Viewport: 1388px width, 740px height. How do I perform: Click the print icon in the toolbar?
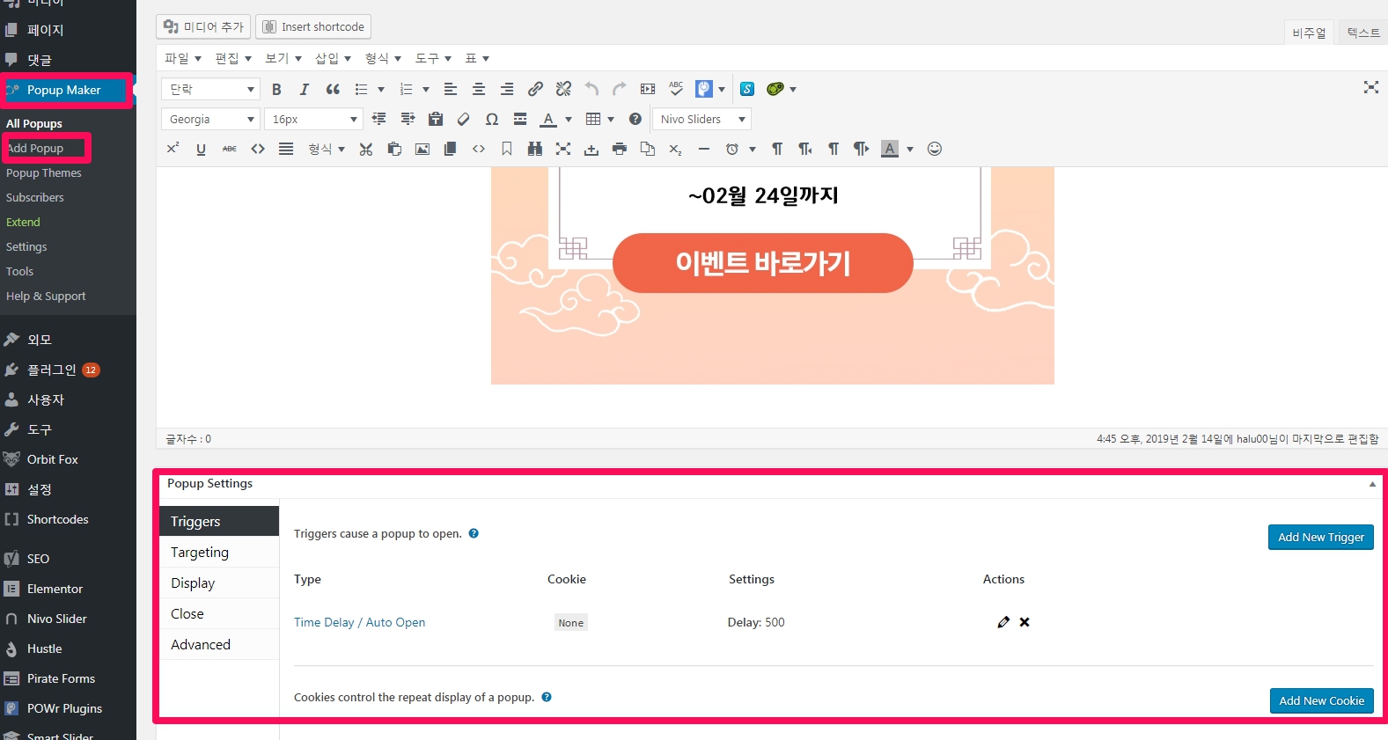(620, 149)
